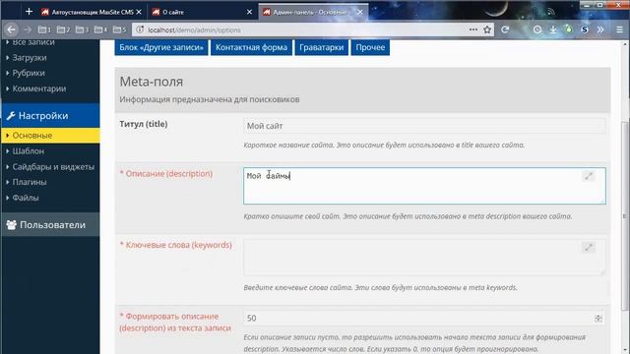This screenshot has width=630, height=354.
Task: Open 'Шаблон' settings item
Action: pyautogui.click(x=29, y=150)
